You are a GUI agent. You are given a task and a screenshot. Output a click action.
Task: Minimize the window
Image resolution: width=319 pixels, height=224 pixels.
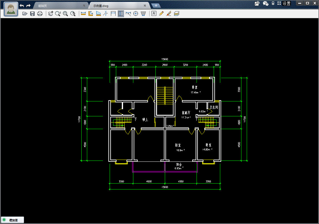coord(299,3)
